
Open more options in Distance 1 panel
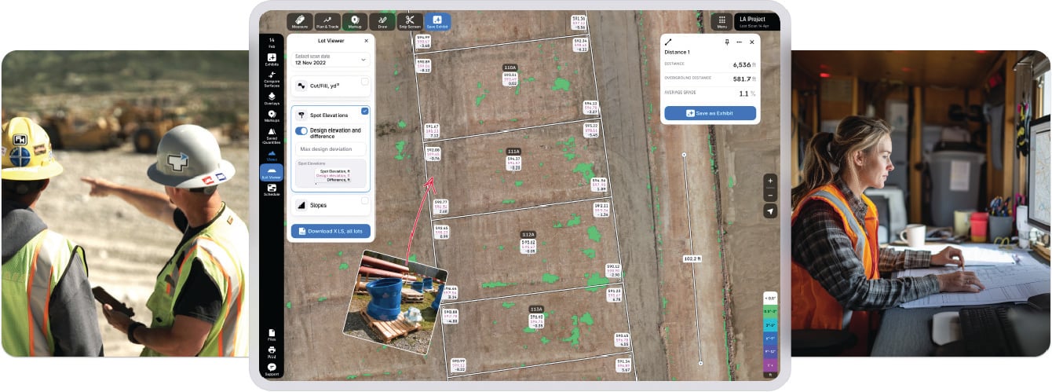pos(739,42)
